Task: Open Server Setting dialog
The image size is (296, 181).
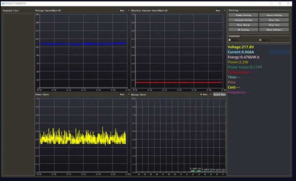Action: pos(274,15)
